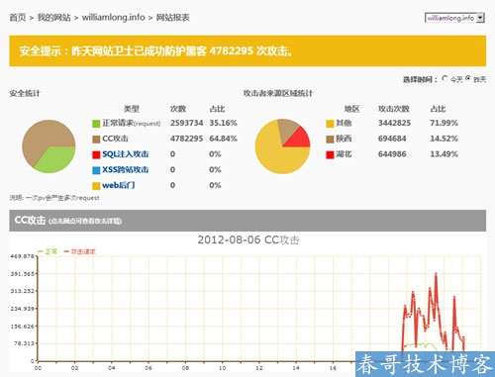The image size is (495, 377).
Task: Click red 湖北 region legend swatch
Action: pos(330,154)
